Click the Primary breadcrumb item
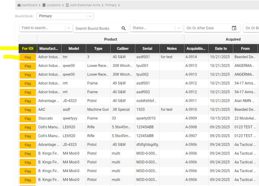This screenshot has height=186, width=259. pyautogui.click(x=111, y=5)
